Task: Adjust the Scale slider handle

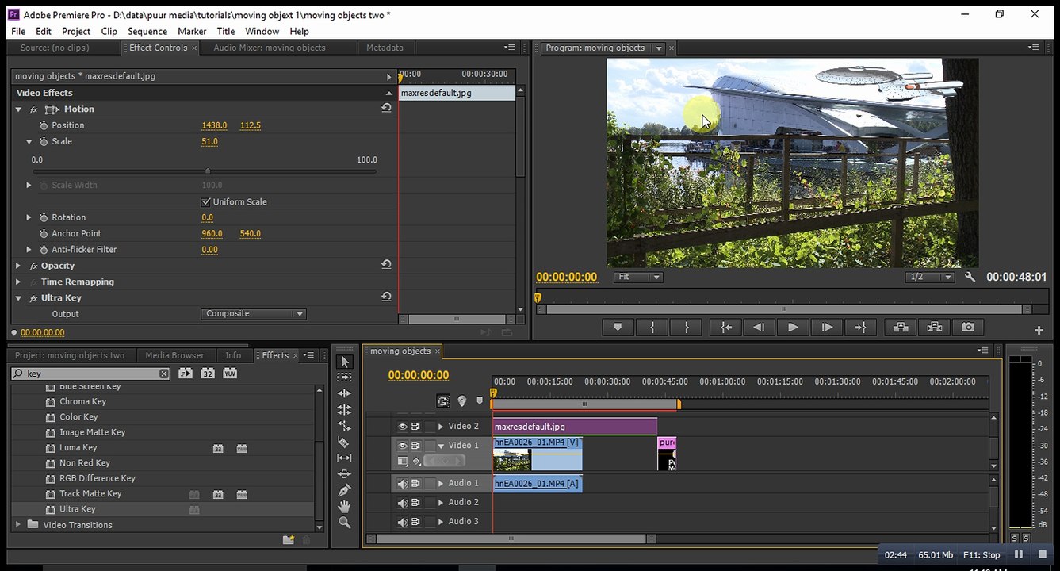Action: 208,171
